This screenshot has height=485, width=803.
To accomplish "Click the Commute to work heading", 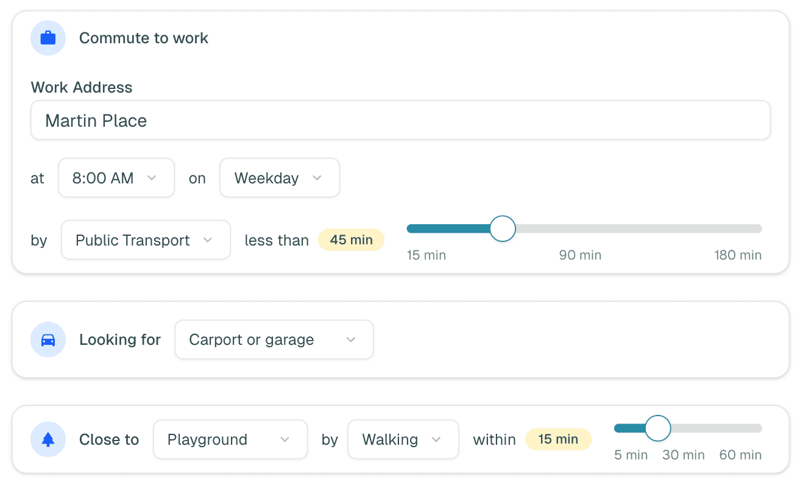I will [x=144, y=38].
